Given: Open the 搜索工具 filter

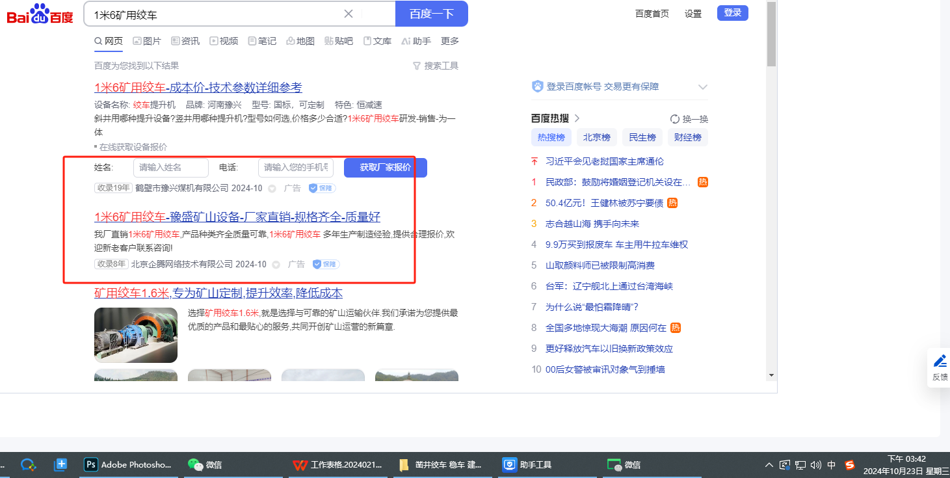Looking at the screenshot, I should tap(436, 66).
